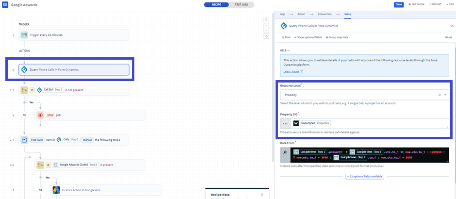Switch to TEST JOBS view toggle
Viewport: 456px width, 199px height.
(241, 5)
